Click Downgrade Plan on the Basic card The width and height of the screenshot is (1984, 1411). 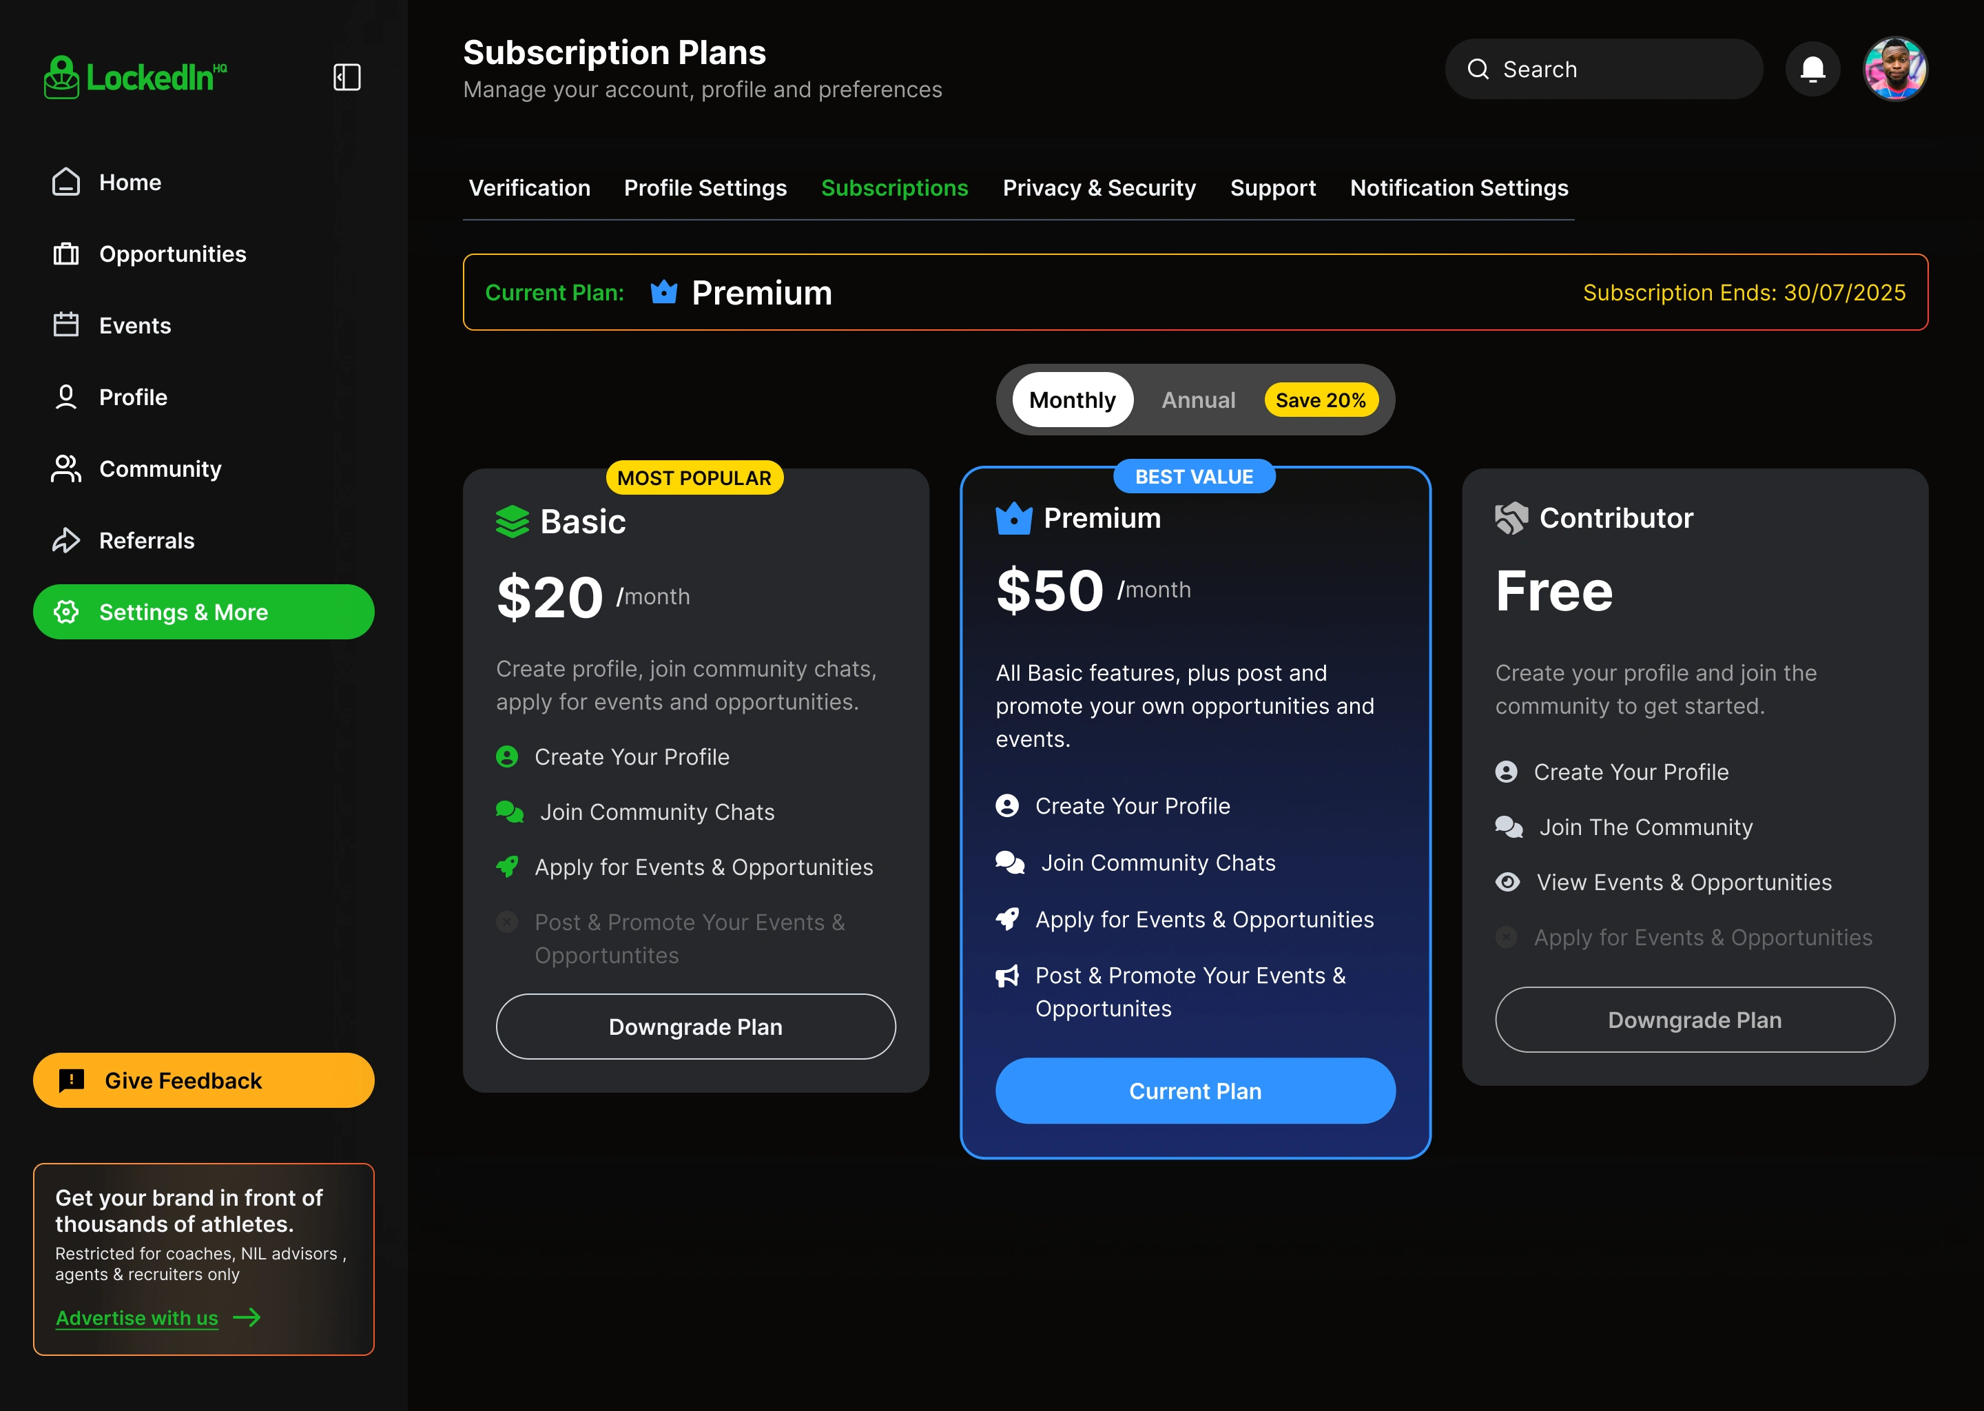point(695,1026)
